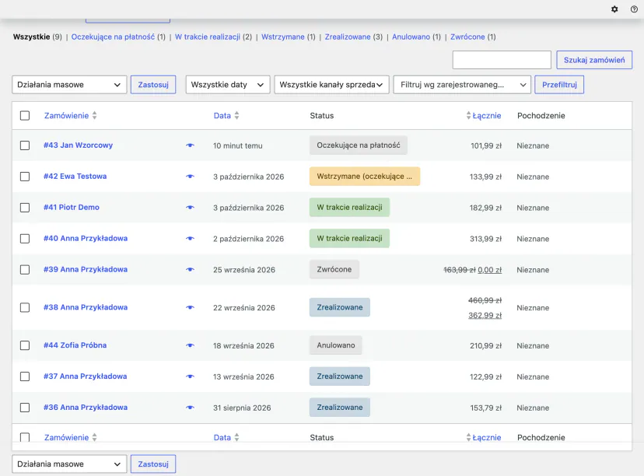Select checkbox for order #40
The height and width of the screenshot is (476, 644).
pos(25,239)
